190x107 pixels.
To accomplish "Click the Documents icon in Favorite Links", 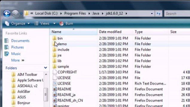I will pos(7,41).
